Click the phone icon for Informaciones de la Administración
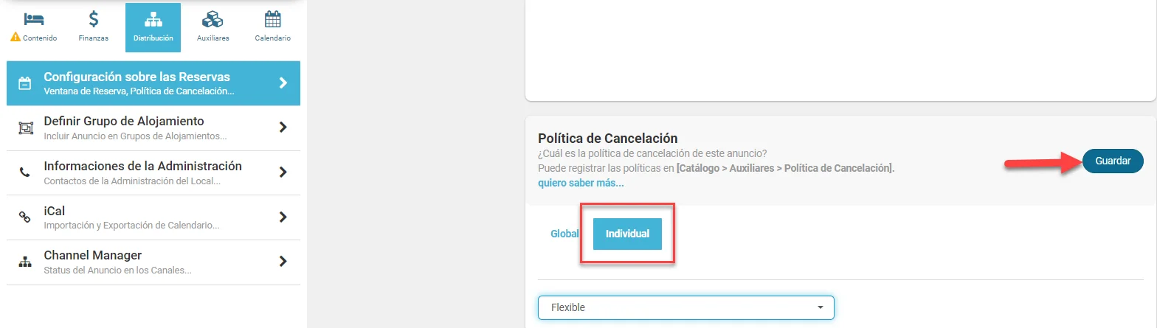 [25, 172]
